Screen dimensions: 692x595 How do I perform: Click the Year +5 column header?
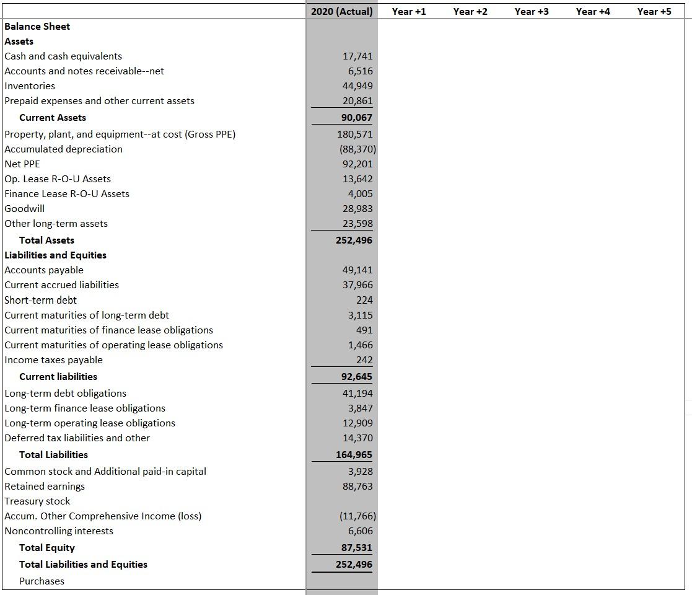click(x=654, y=11)
